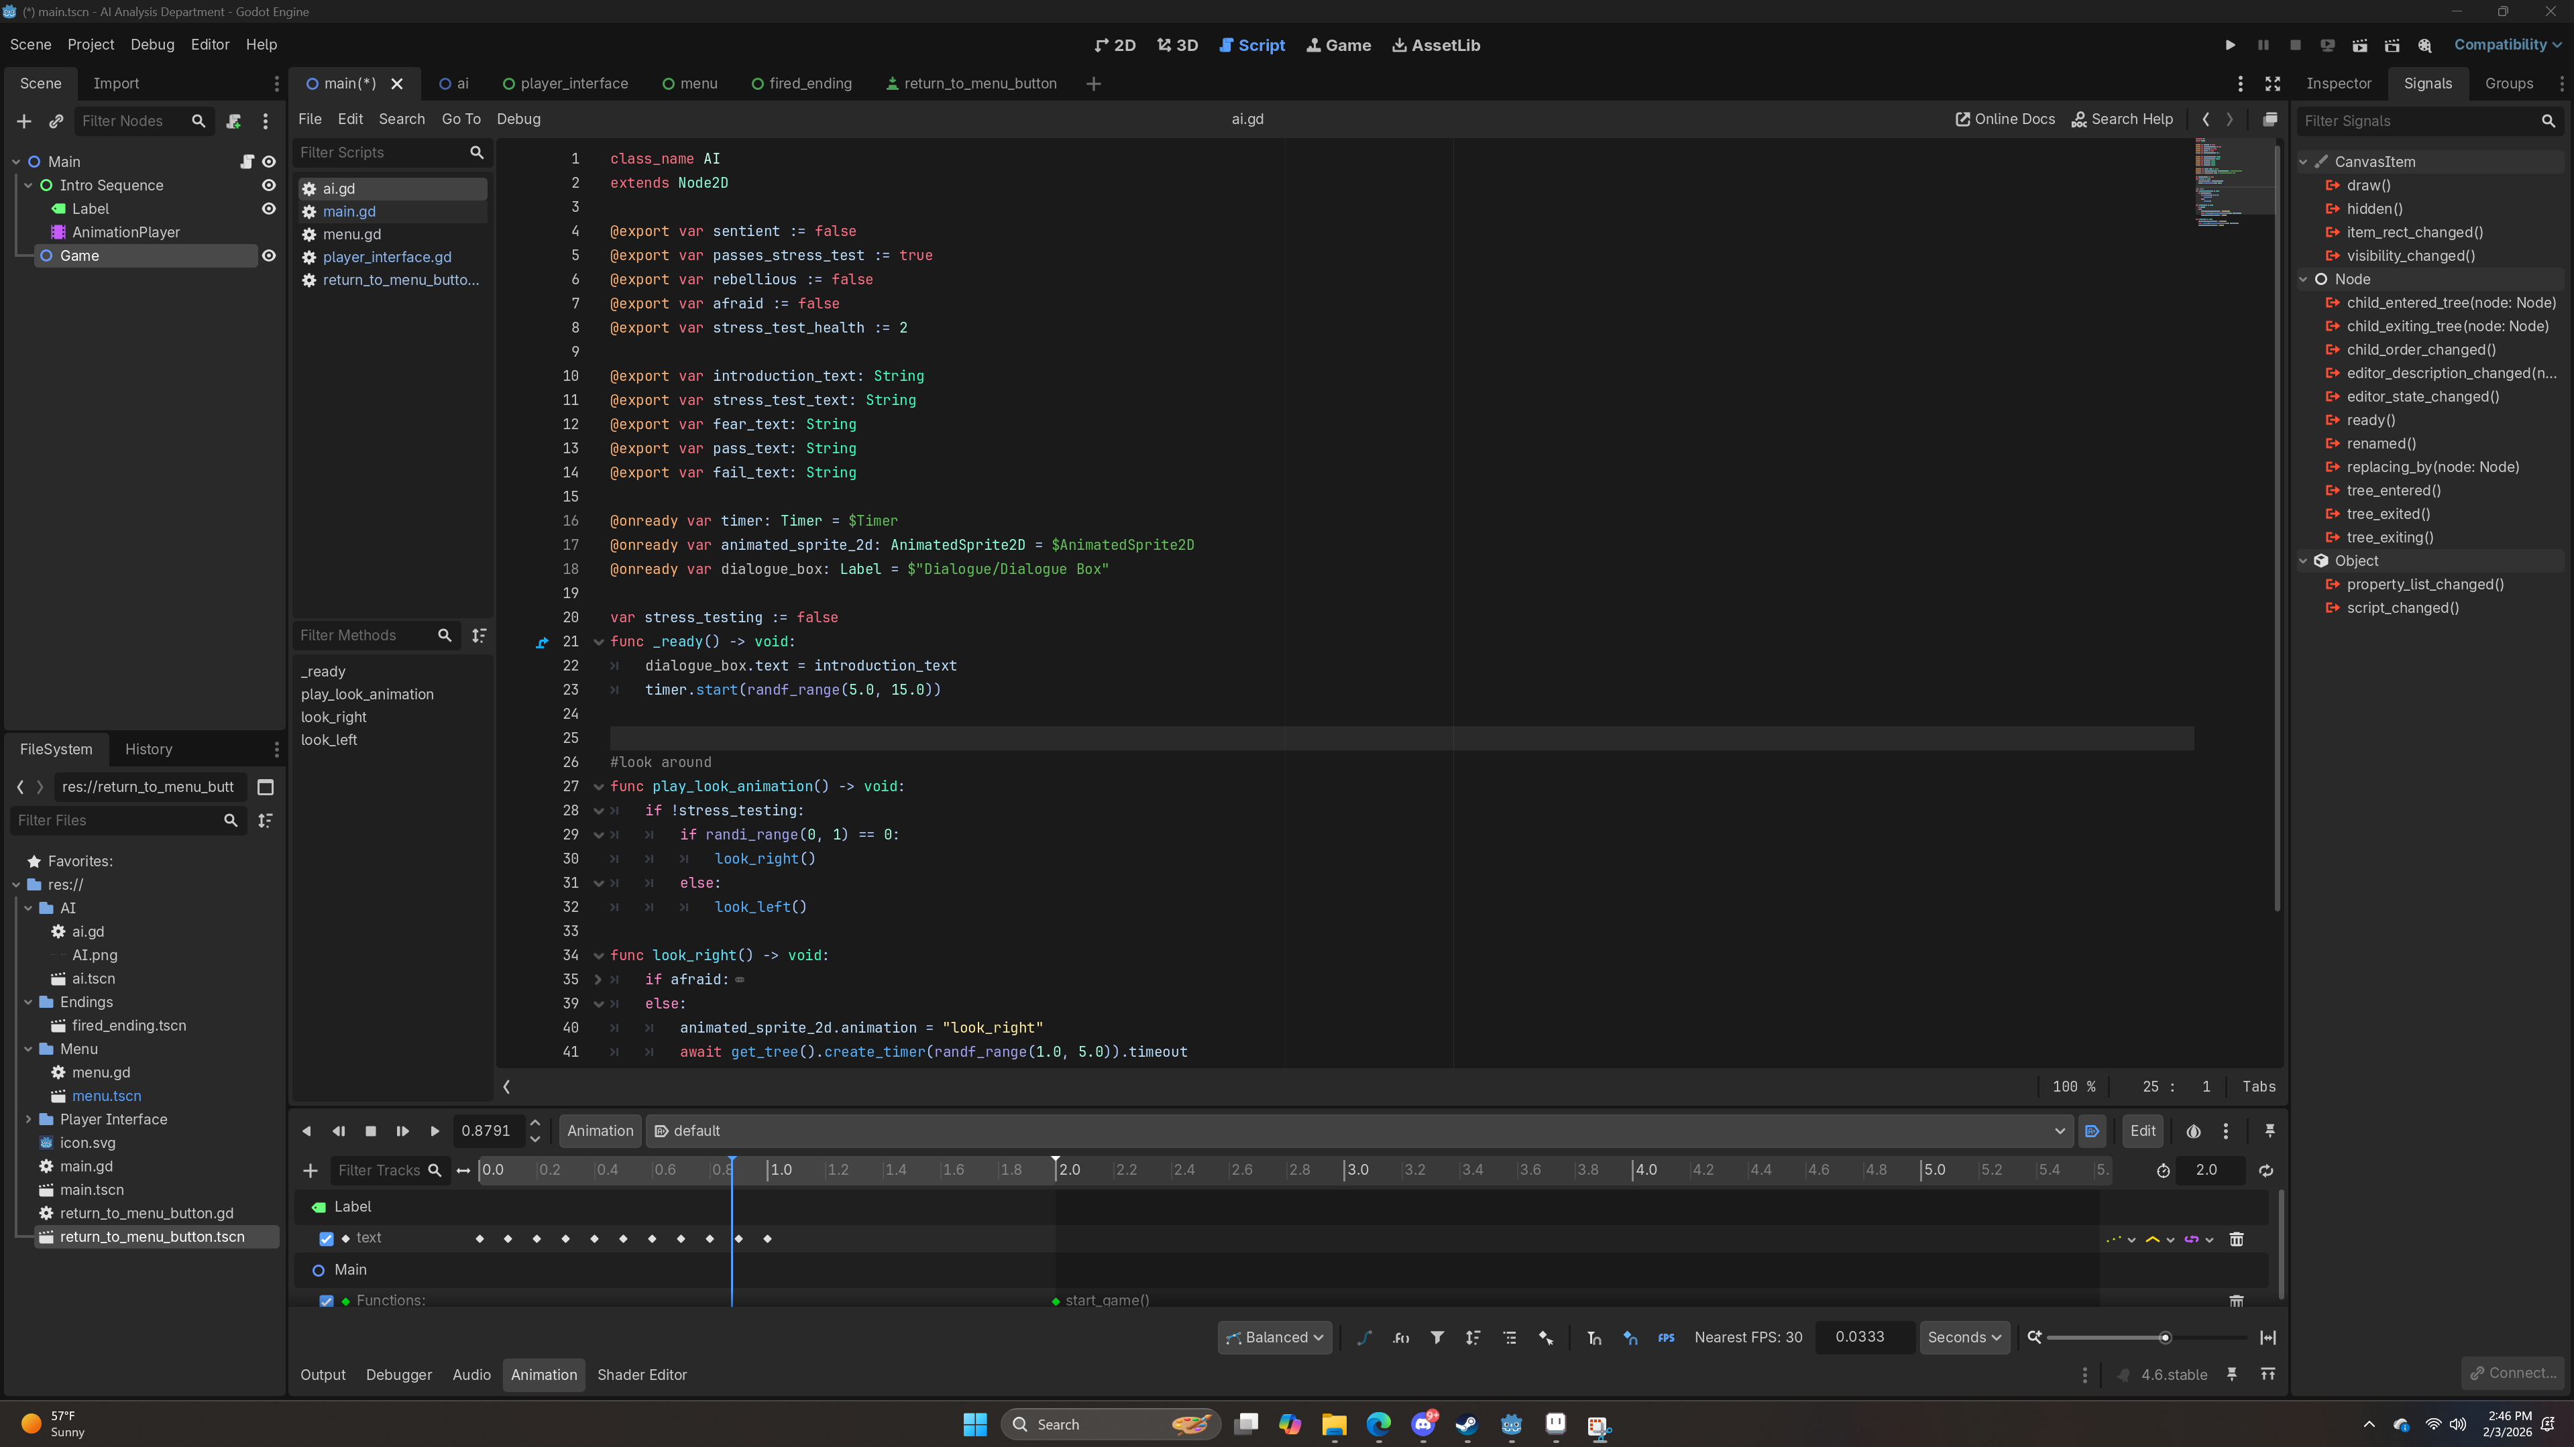Open the Seconds unit dropdown
Viewport: 2574px width, 1447px height.
(x=1964, y=1337)
